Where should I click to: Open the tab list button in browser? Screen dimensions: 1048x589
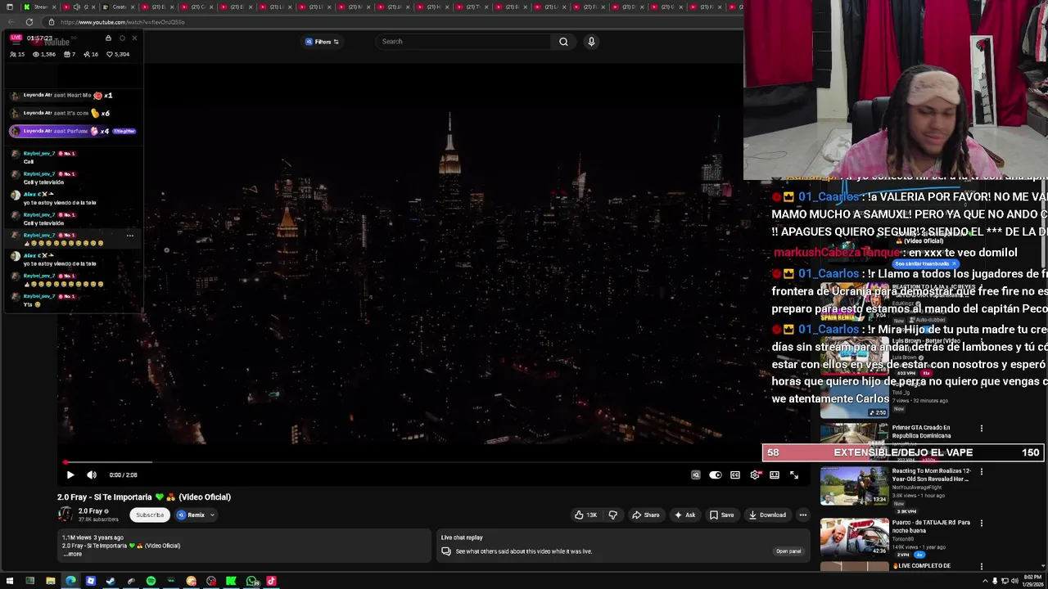(9, 7)
